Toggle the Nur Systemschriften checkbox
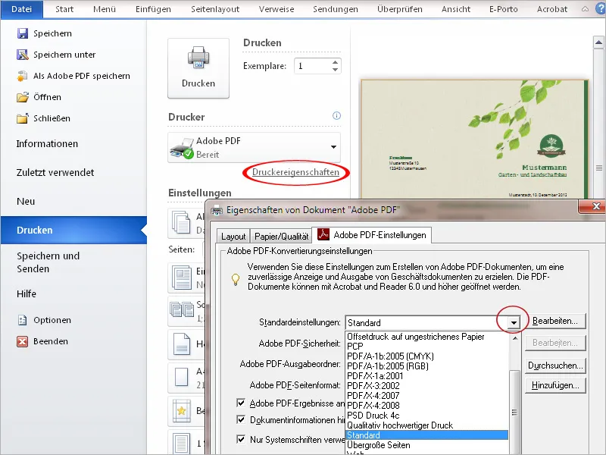 tap(241, 439)
